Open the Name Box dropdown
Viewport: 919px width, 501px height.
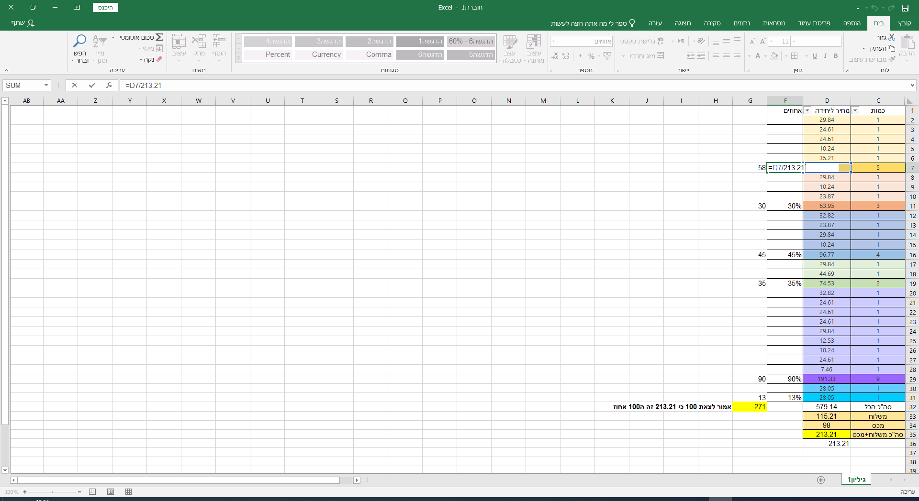[x=46, y=86]
